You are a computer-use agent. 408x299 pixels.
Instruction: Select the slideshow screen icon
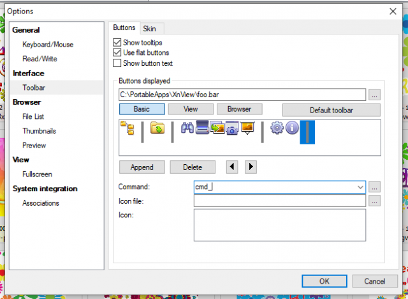point(247,128)
